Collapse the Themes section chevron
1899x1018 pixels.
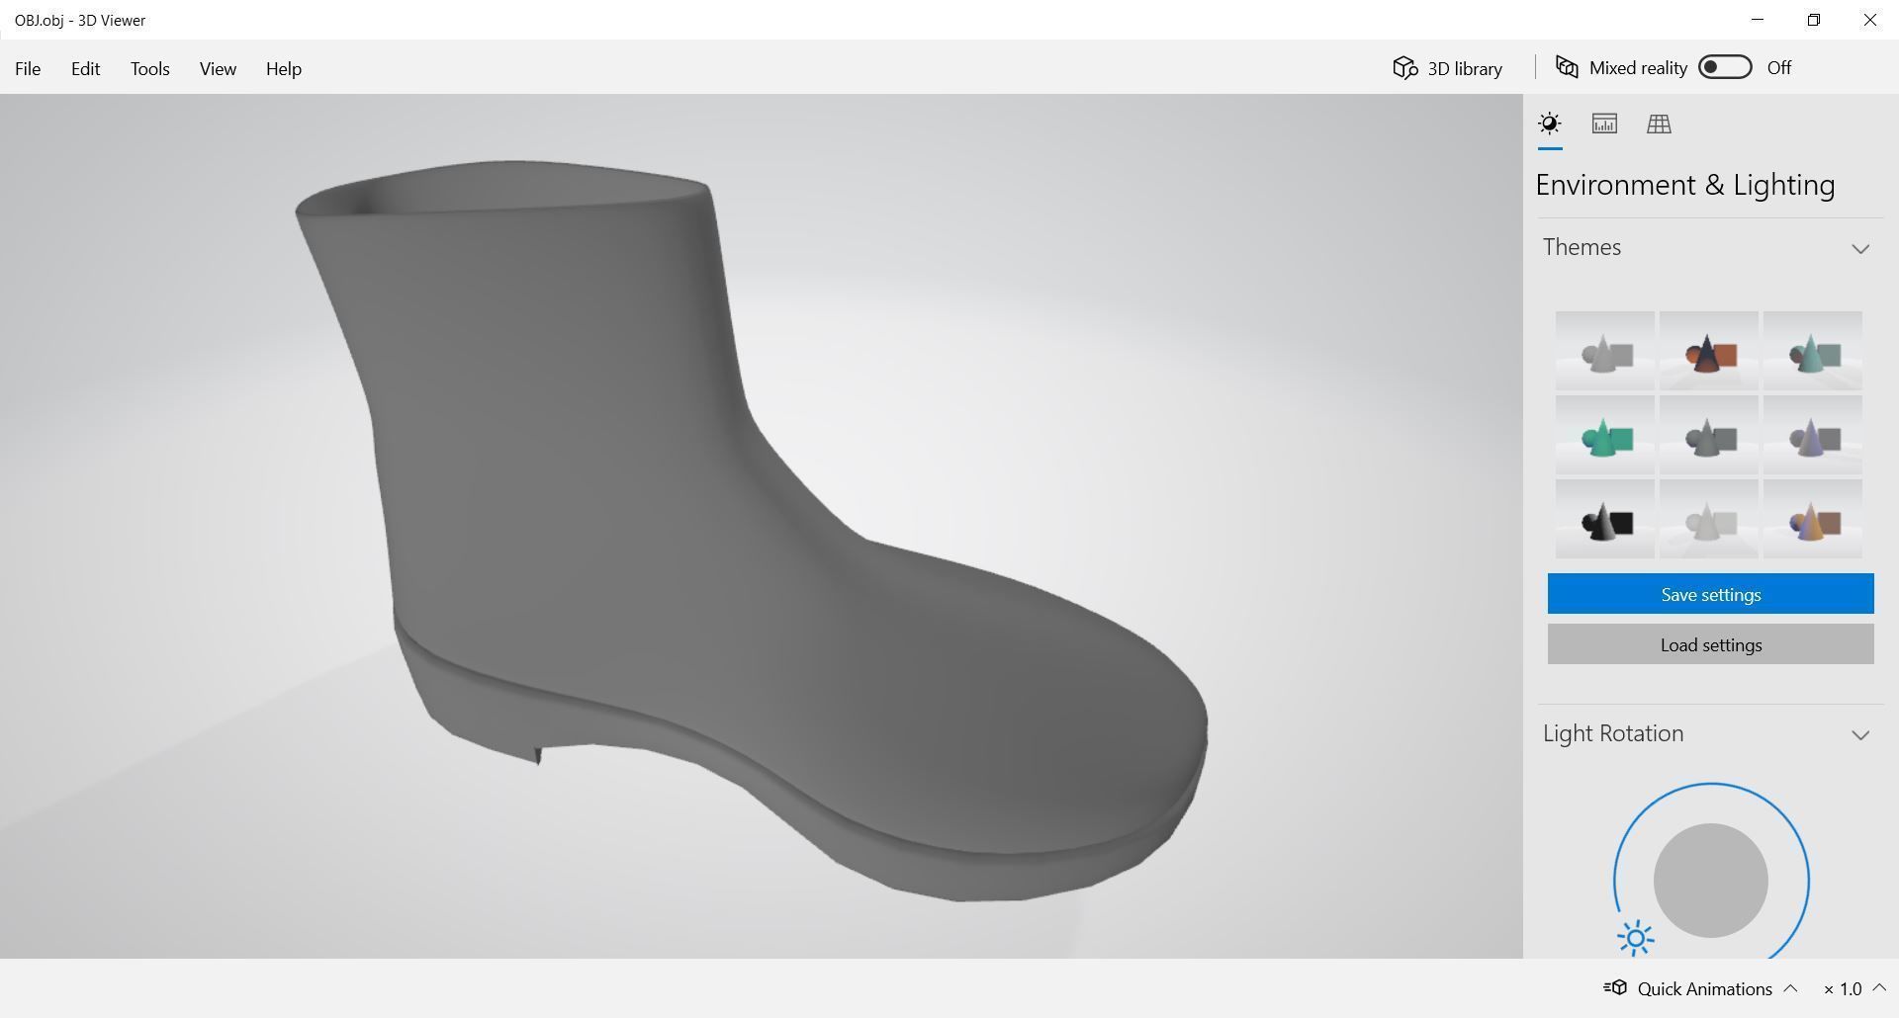1860,248
